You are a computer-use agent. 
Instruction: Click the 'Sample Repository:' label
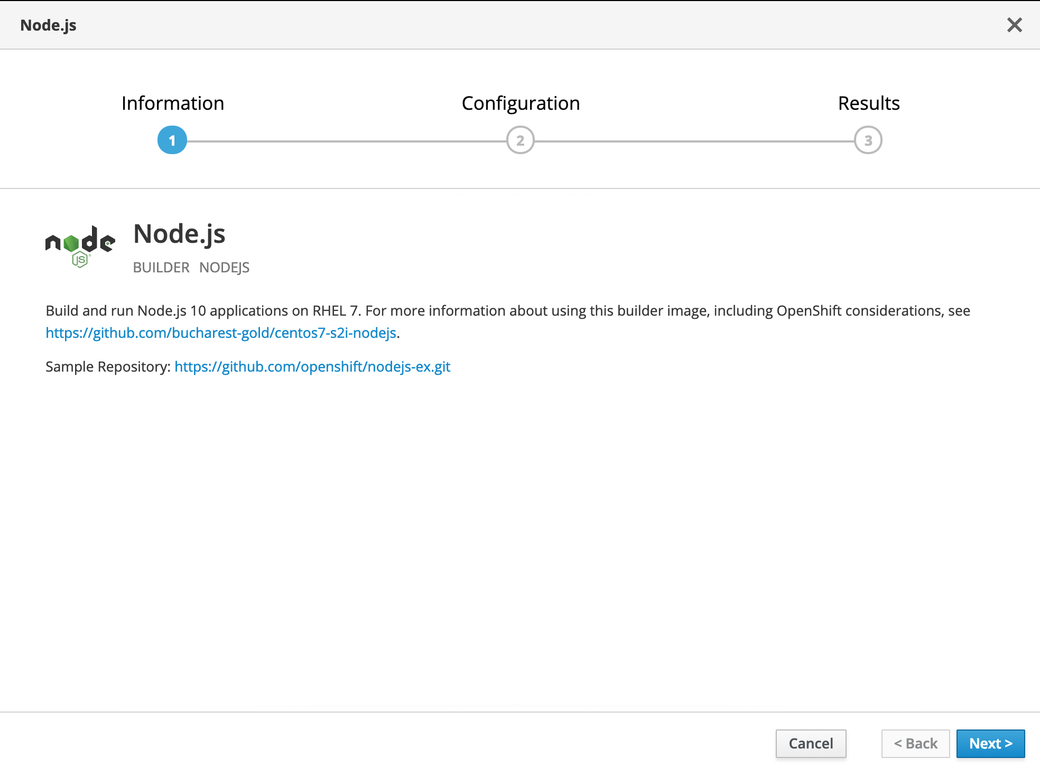pyautogui.click(x=108, y=367)
